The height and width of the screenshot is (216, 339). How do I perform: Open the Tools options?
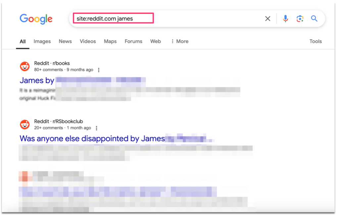tap(315, 41)
